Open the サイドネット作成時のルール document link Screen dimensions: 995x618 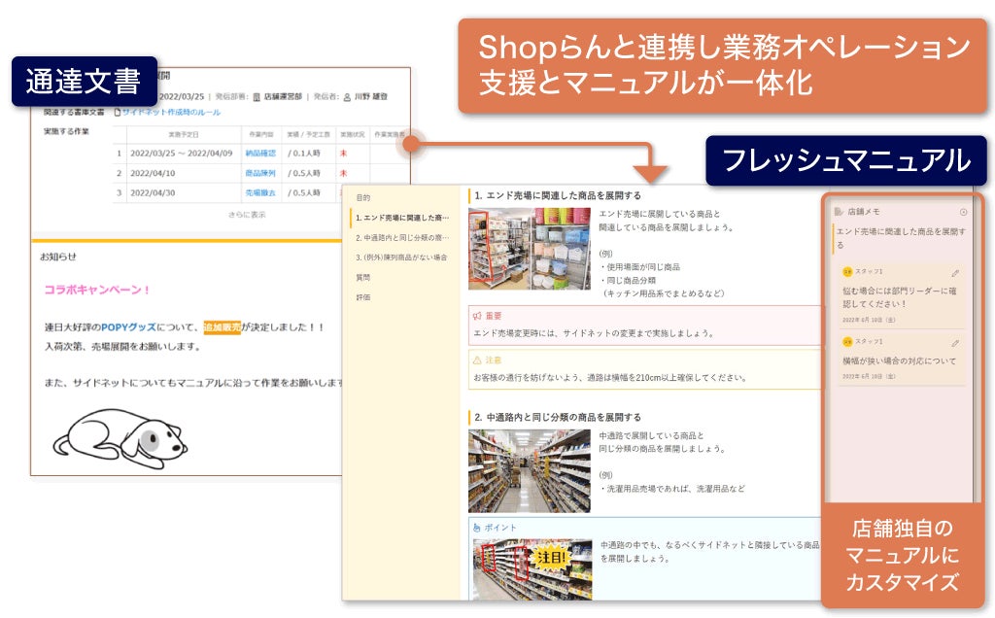point(170,113)
